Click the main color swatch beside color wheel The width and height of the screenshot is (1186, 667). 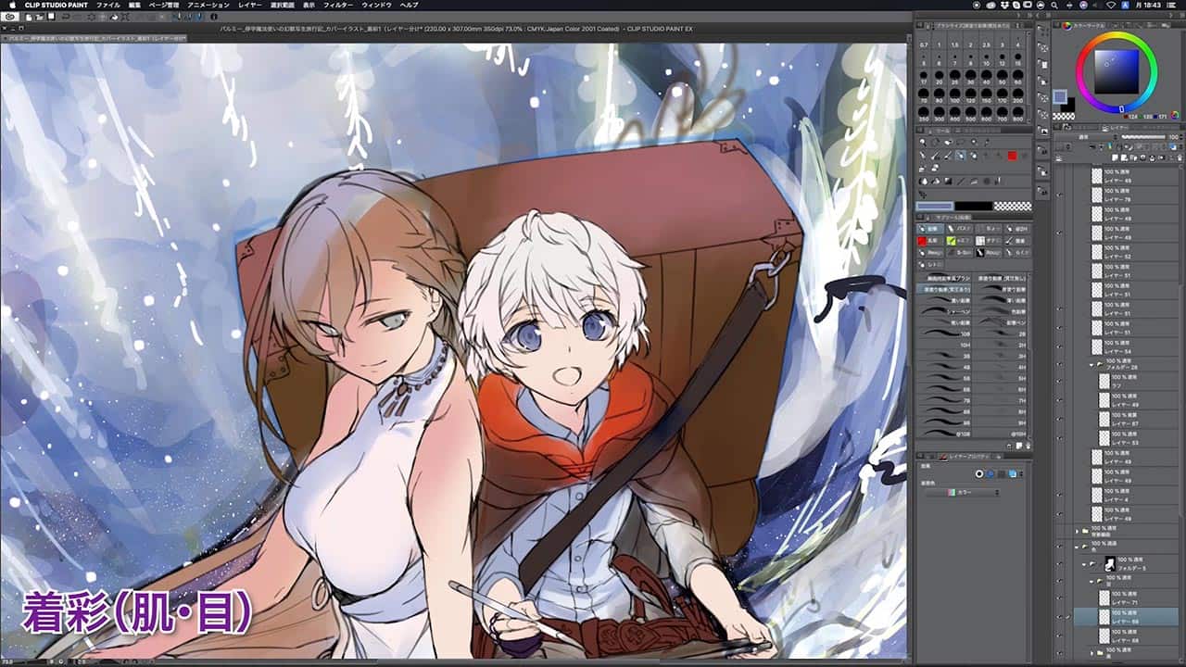(1060, 96)
